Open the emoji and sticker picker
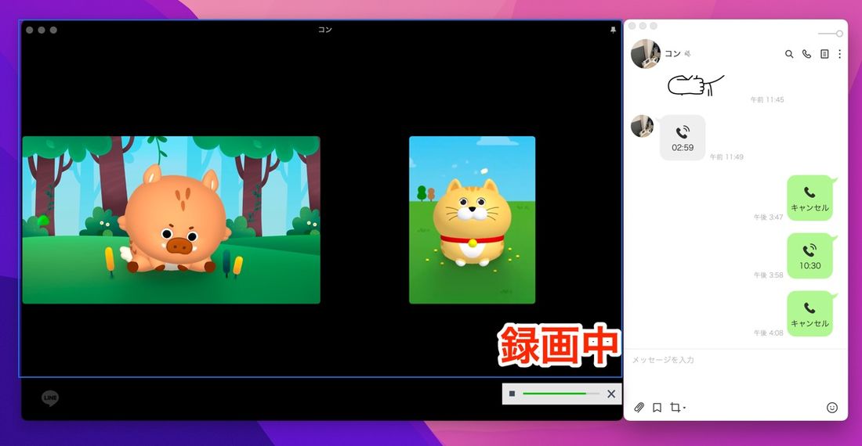This screenshot has height=446, width=862. tap(831, 407)
